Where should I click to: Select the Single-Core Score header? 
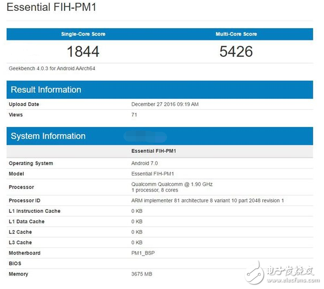(x=83, y=34)
